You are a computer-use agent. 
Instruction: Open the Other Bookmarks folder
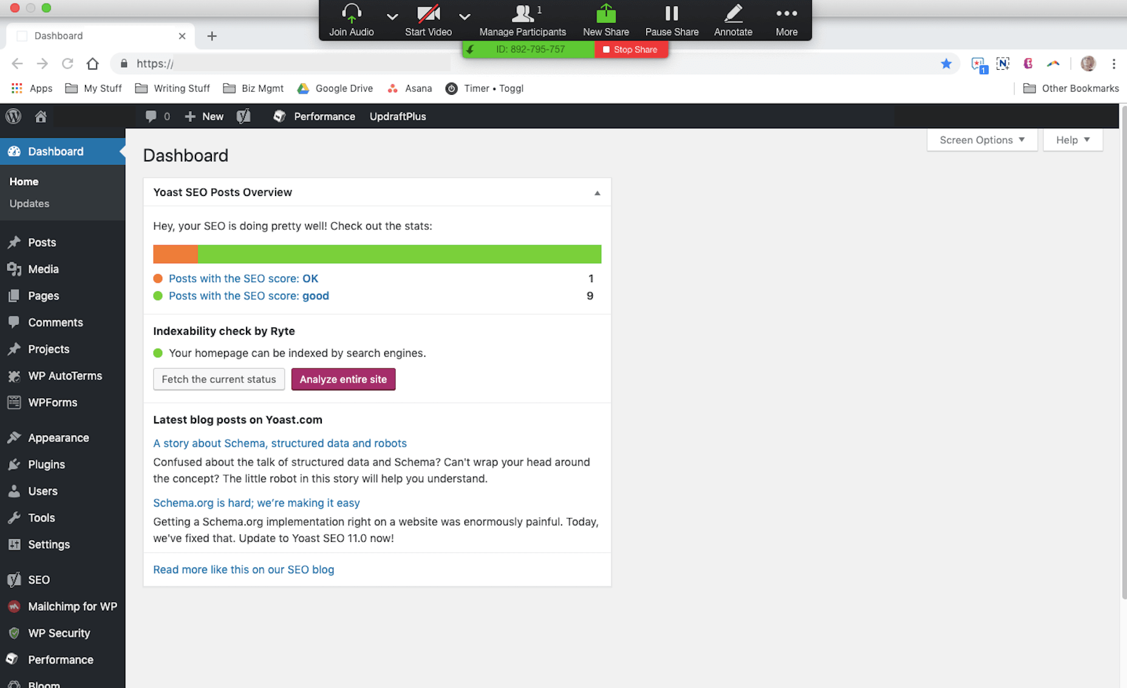click(x=1071, y=89)
